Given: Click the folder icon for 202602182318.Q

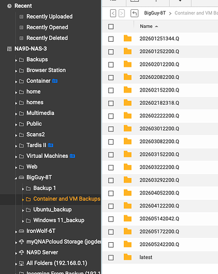Looking at the screenshot, I should pyautogui.click(x=128, y=102).
